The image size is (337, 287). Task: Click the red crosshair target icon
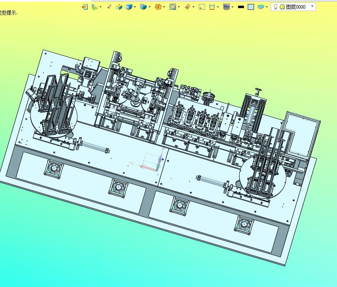[187, 7]
